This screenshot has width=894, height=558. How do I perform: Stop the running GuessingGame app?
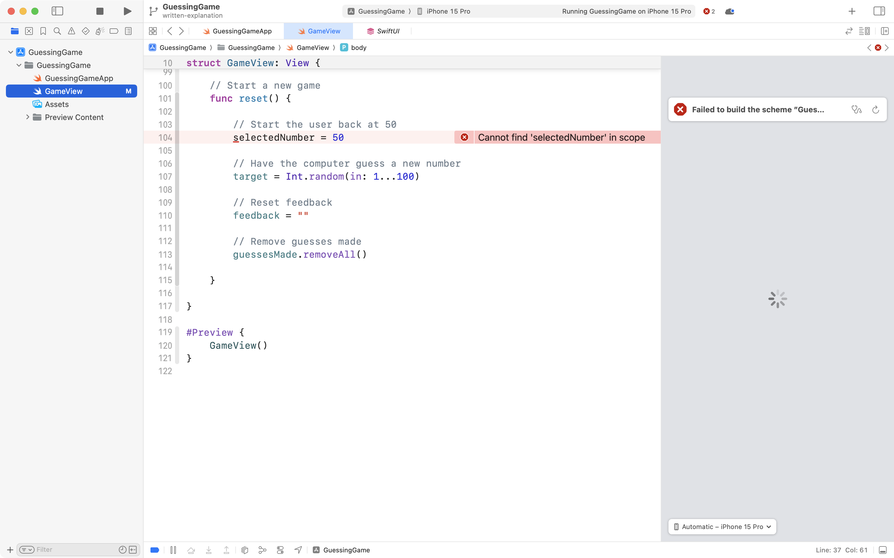coord(100,11)
